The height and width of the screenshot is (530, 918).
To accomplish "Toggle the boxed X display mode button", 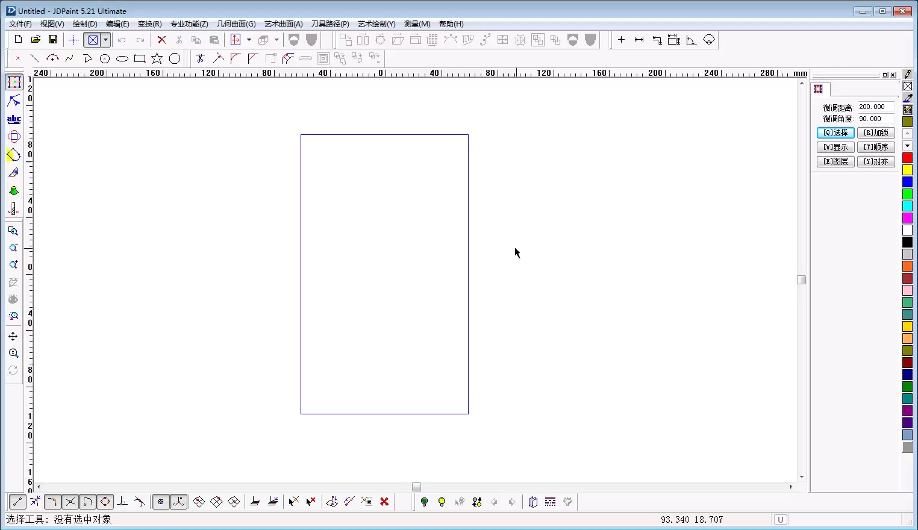I will pyautogui.click(x=93, y=40).
